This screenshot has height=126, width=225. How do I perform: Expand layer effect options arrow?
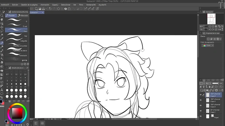tap(220, 39)
